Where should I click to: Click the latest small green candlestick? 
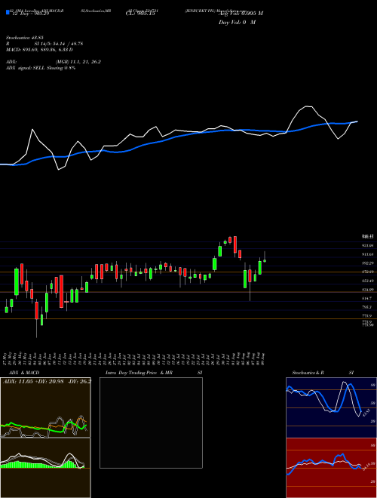pyautogui.click(x=265, y=261)
